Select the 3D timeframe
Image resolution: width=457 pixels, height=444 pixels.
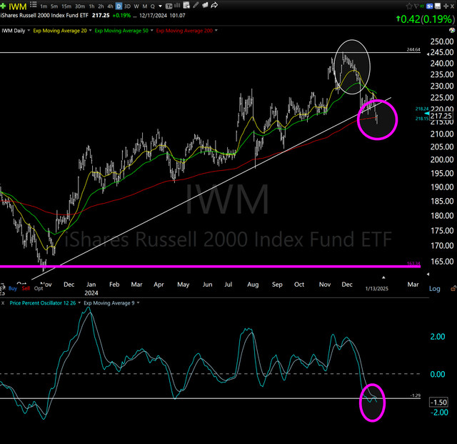tap(127, 6)
